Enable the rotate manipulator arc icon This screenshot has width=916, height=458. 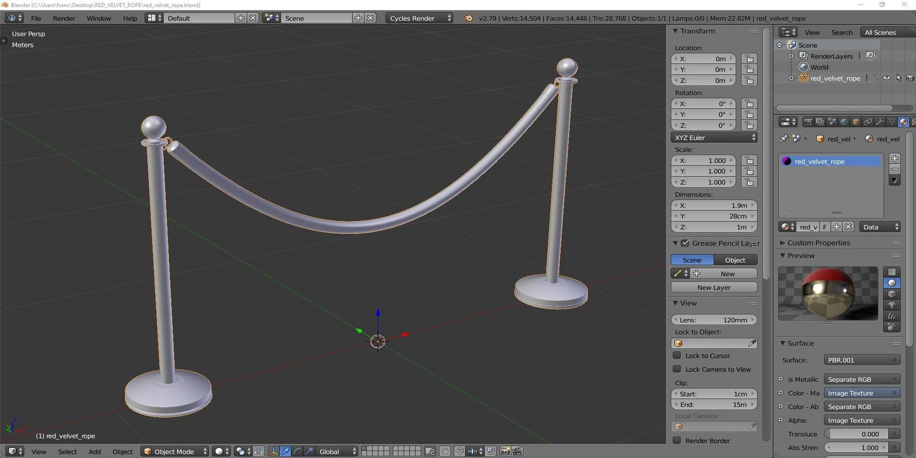tap(297, 451)
